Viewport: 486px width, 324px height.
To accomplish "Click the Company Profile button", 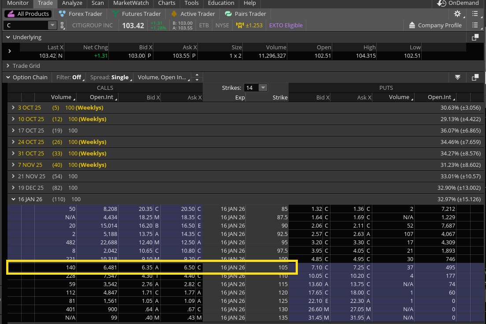I will pos(435,25).
